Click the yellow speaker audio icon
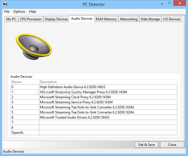 pos(34,47)
